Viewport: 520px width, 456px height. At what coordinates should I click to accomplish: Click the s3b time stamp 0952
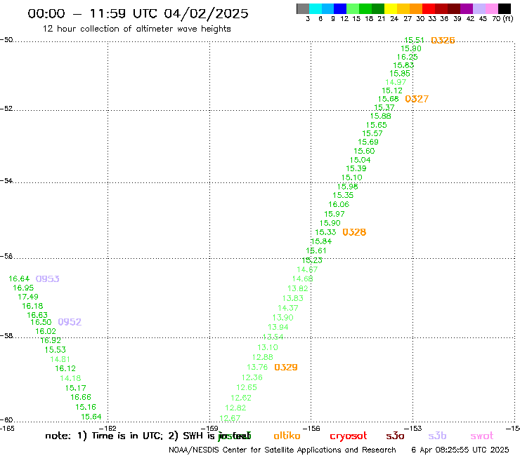point(70,322)
